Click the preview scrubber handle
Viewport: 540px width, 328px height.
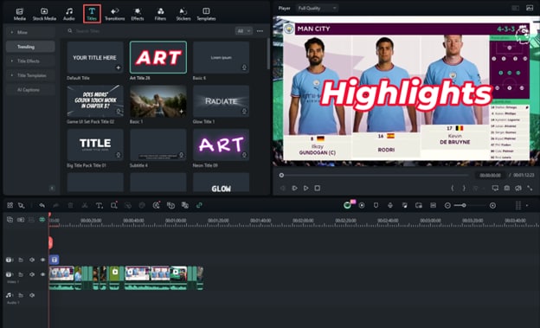(x=281, y=176)
